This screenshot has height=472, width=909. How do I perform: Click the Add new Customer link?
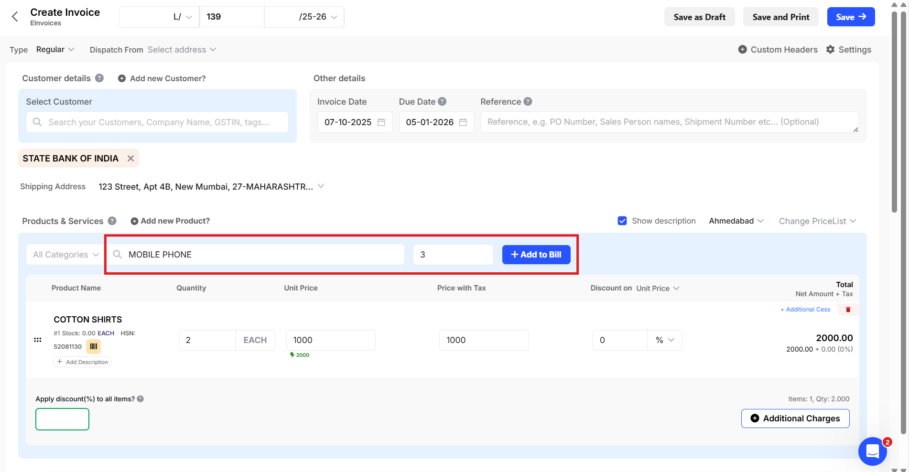coord(168,78)
